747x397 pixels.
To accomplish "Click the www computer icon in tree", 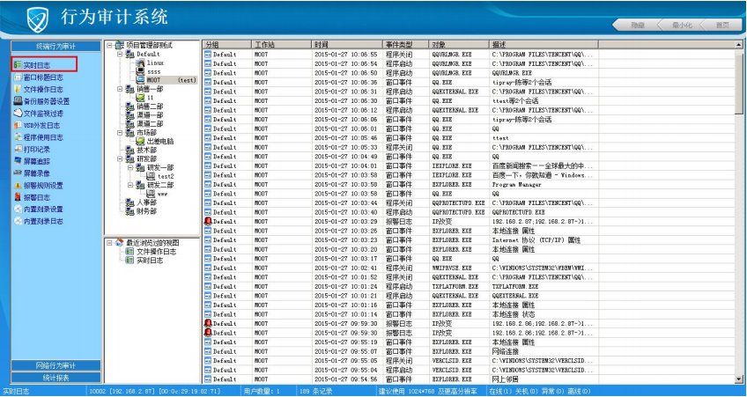I will 151,194.
